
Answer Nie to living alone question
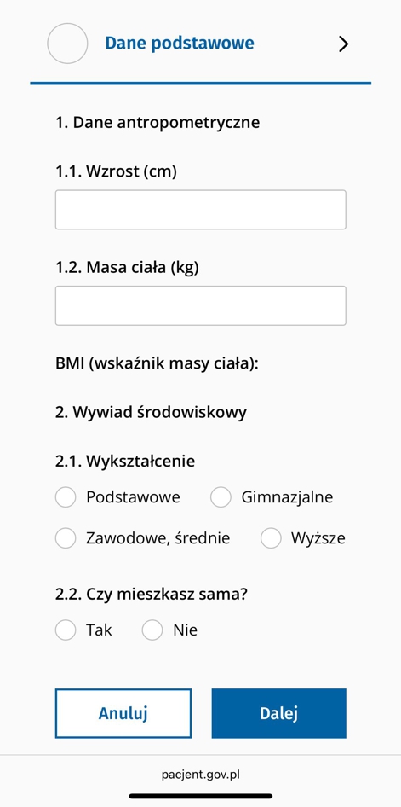(x=152, y=630)
